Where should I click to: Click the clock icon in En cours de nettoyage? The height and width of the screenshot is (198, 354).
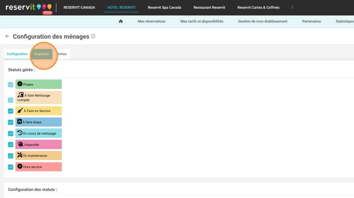click(20, 133)
